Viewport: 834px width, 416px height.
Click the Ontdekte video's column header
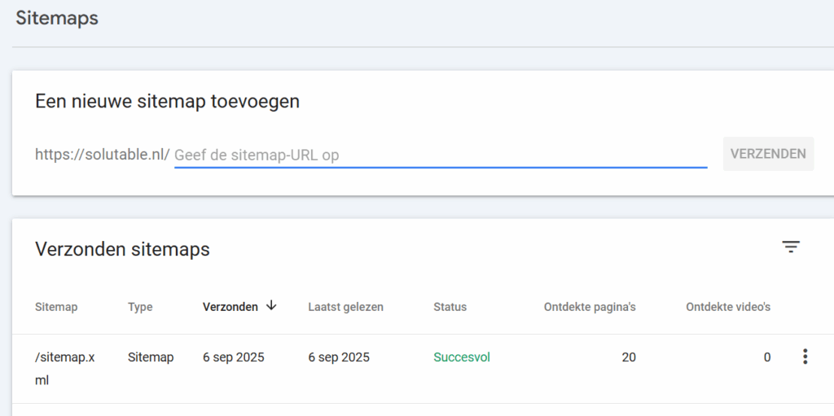pos(728,307)
